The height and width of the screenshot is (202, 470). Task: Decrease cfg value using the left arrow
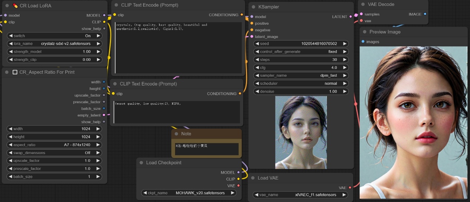(x=257, y=68)
